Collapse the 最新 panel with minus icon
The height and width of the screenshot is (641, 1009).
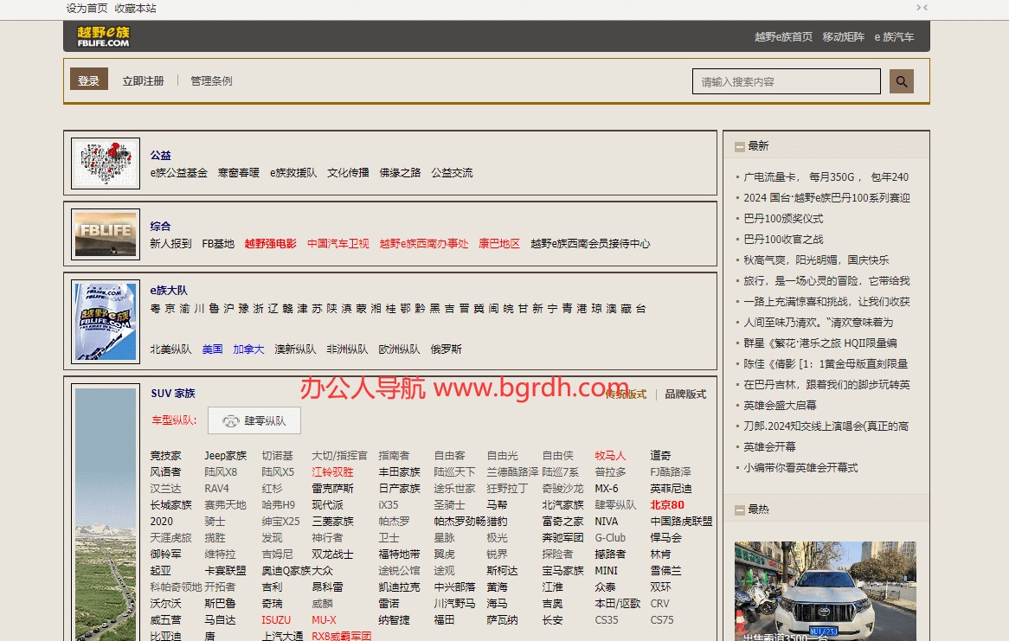pyautogui.click(x=740, y=147)
